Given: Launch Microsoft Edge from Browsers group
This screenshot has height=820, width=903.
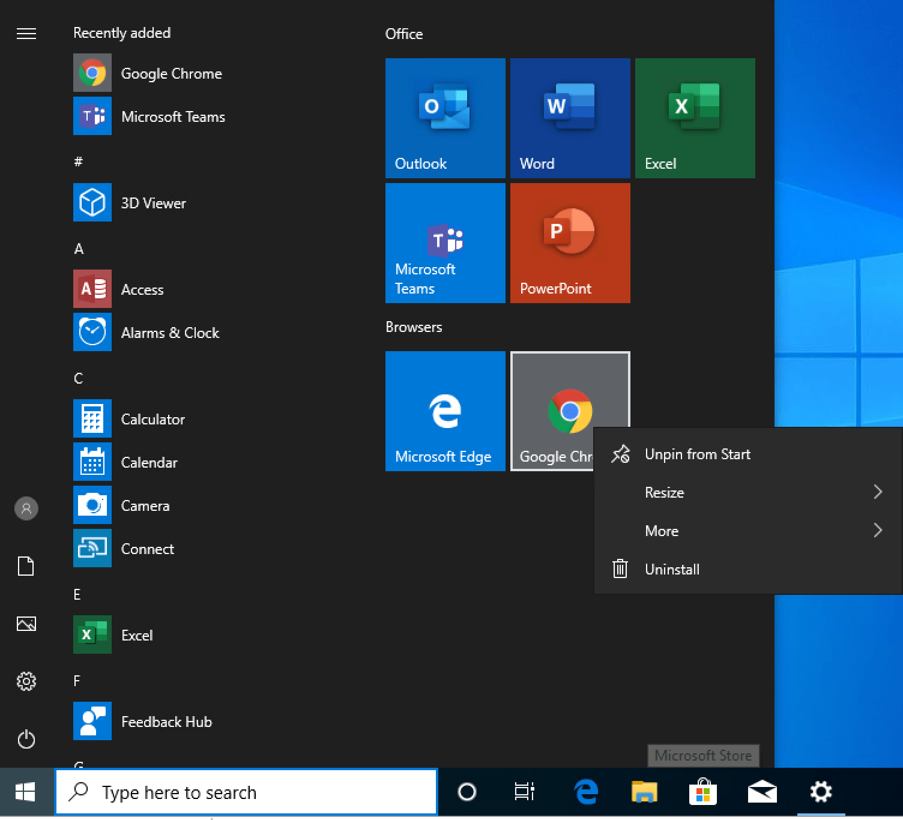Looking at the screenshot, I should tap(445, 411).
